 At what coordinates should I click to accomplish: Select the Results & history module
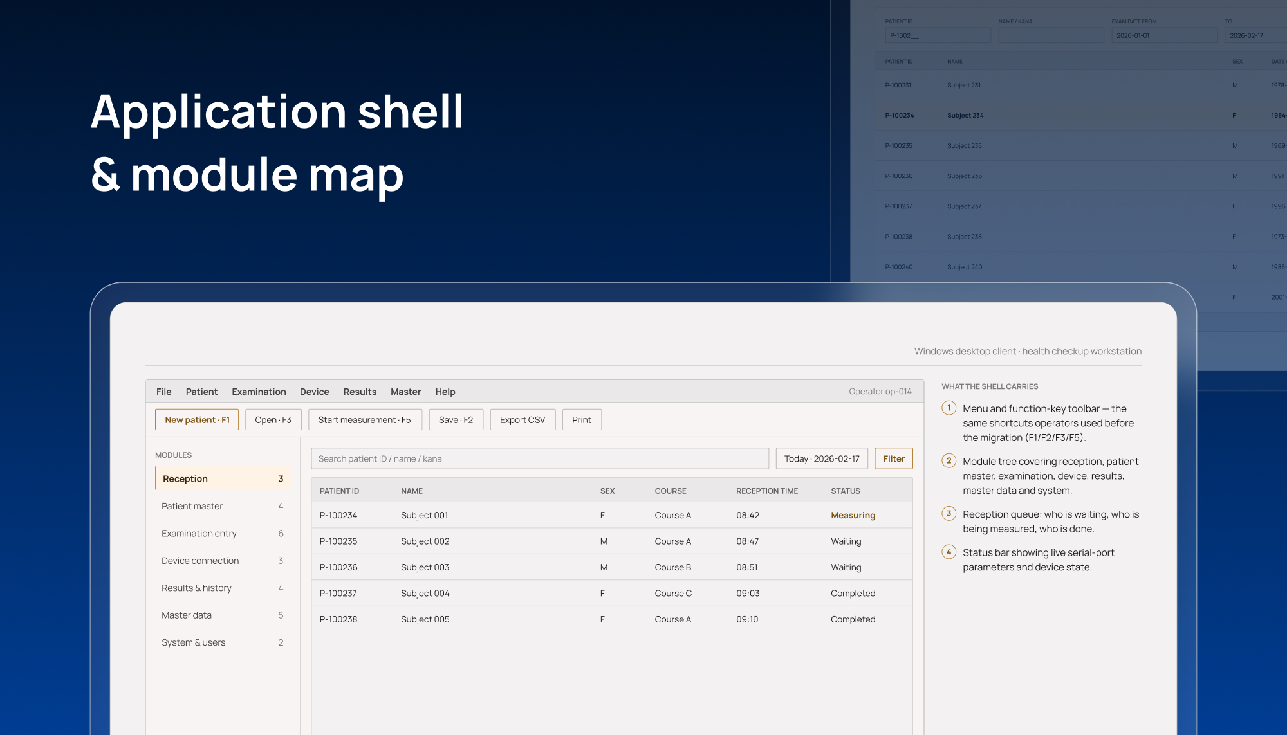223,588
